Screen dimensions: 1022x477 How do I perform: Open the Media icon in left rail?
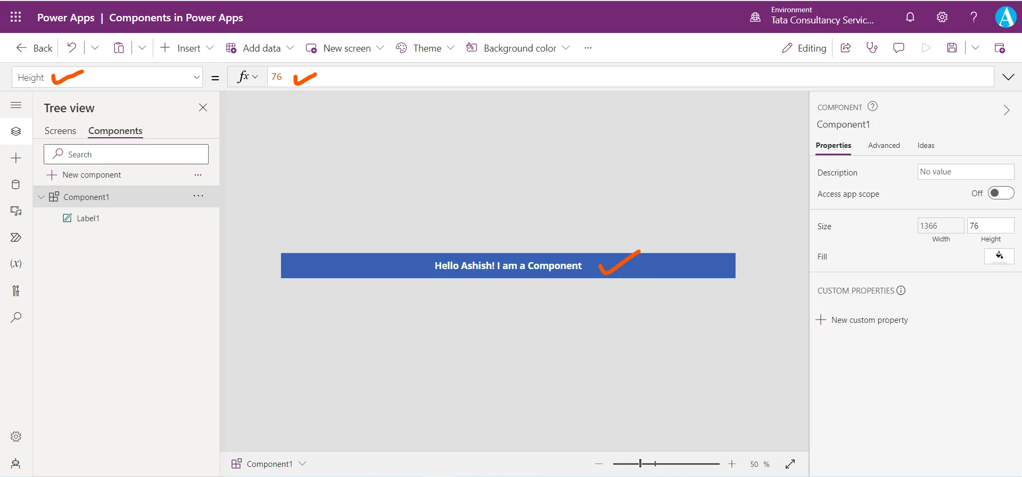[x=16, y=211]
